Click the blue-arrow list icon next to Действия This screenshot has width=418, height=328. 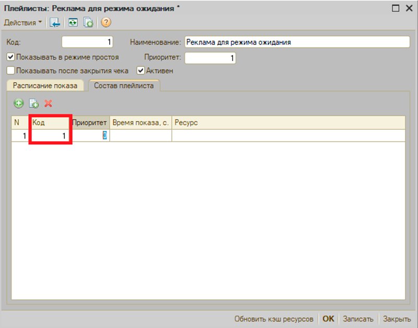pos(55,22)
